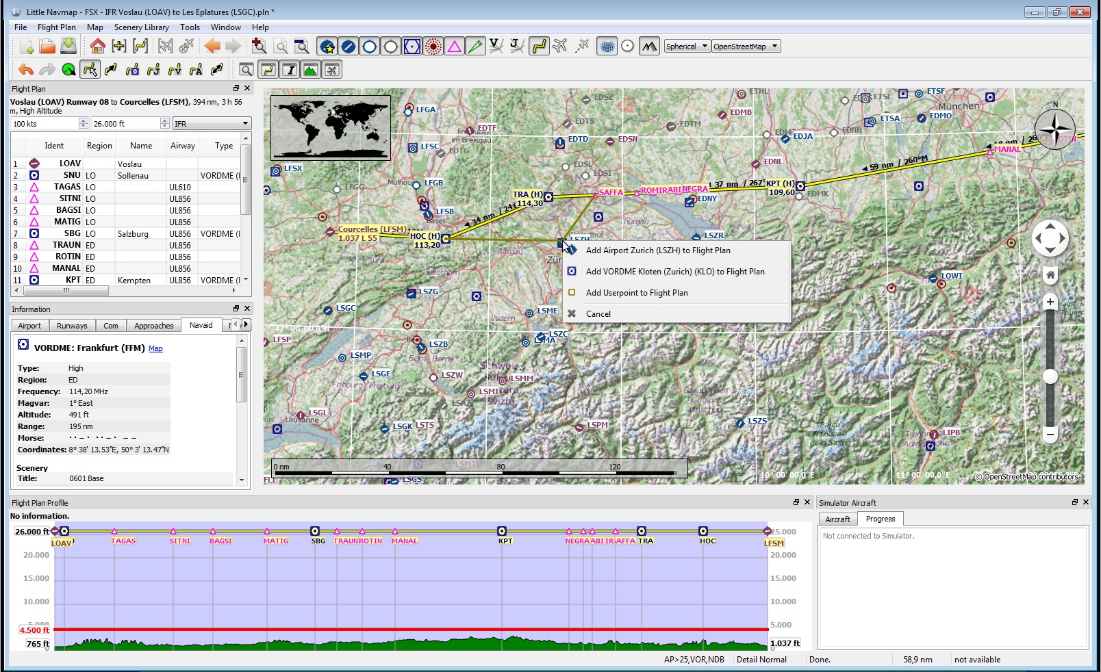Toggle the elevation profile dock window button
Viewport: 1101px width, 672px height.
[x=311, y=70]
